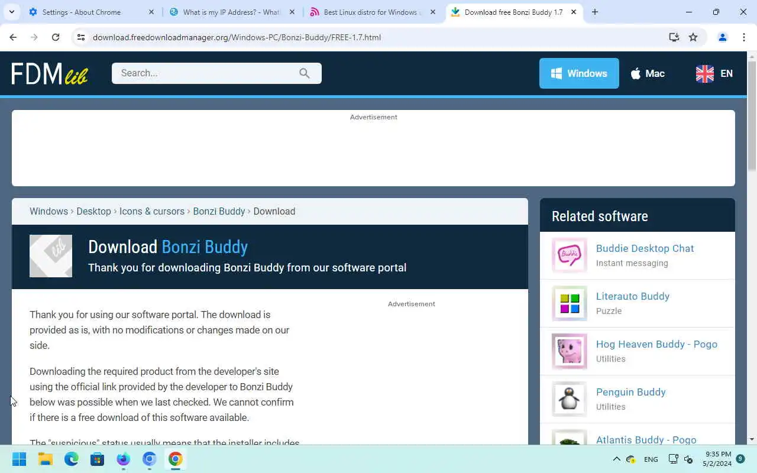The image size is (757, 473).
Task: Click the install app icon in address bar
Action: [674, 37]
